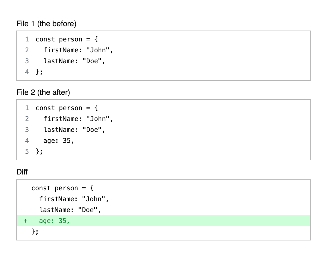Click "age: 35," code in File 2

pyautogui.click(x=59, y=141)
